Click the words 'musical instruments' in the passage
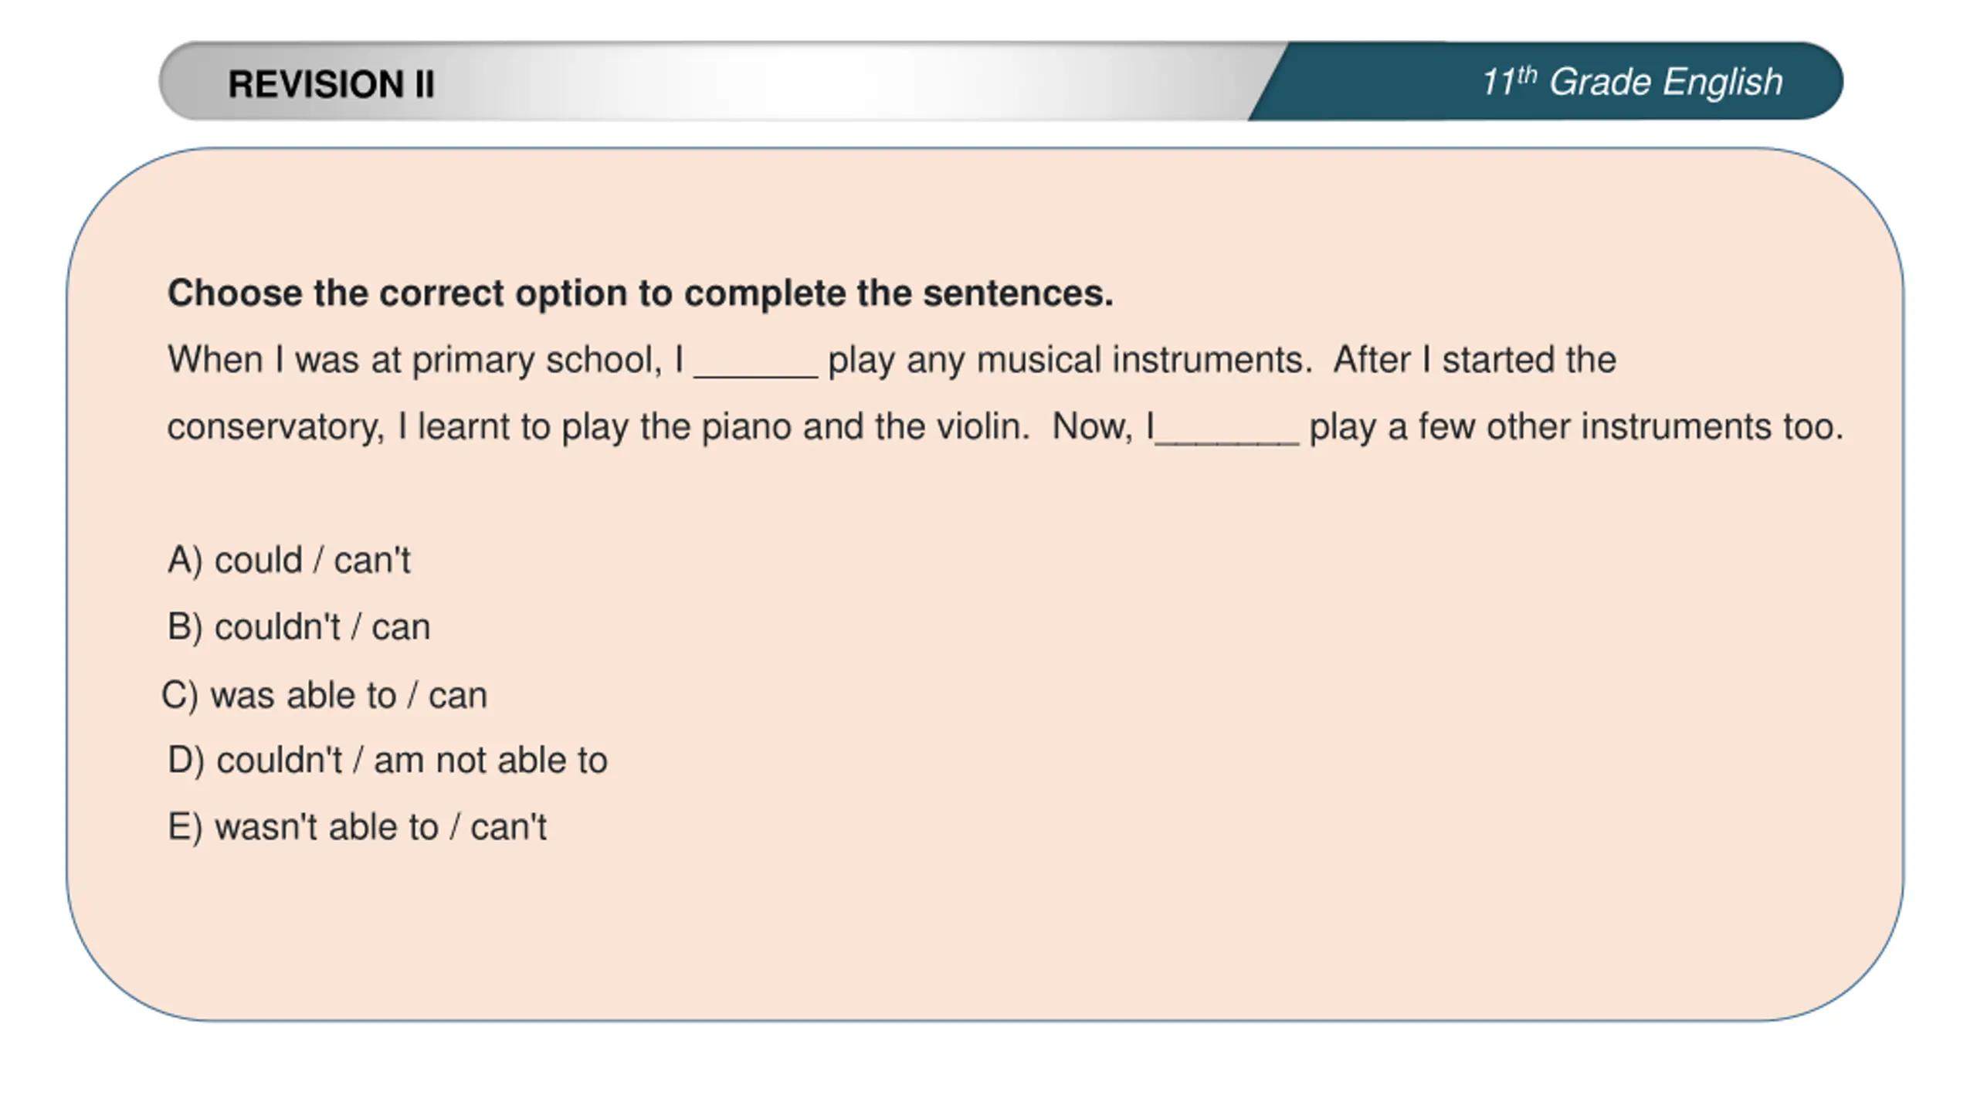 pyautogui.click(x=1144, y=361)
